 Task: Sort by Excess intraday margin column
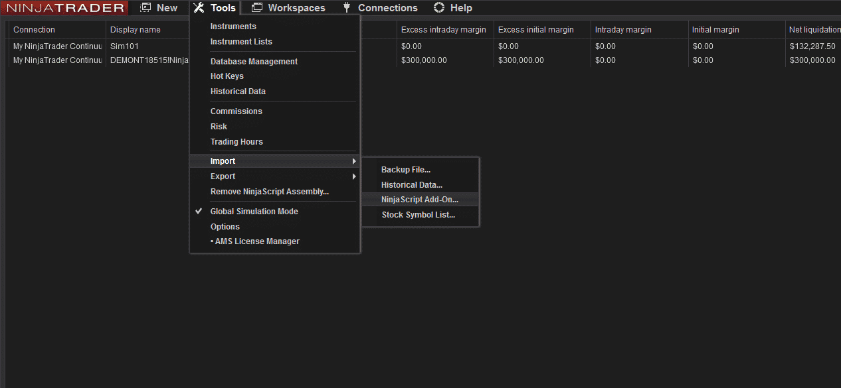click(x=445, y=30)
